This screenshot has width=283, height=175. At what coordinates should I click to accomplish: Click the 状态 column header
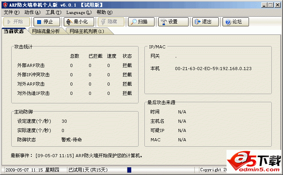[127, 56]
